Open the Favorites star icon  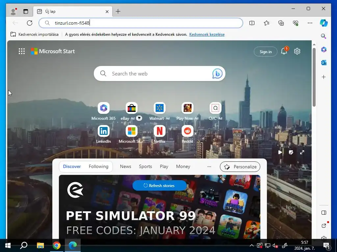[x=267, y=23]
